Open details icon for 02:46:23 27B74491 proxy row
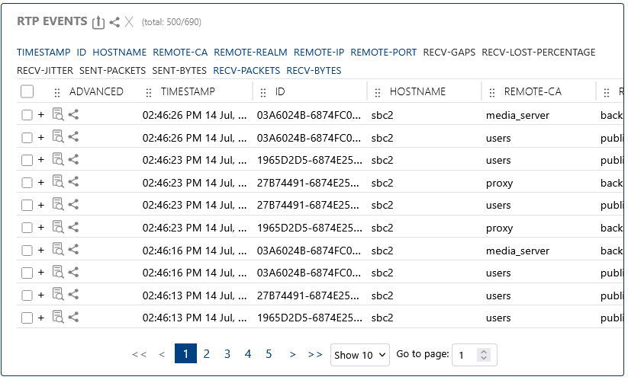628x380 pixels. 58,182
